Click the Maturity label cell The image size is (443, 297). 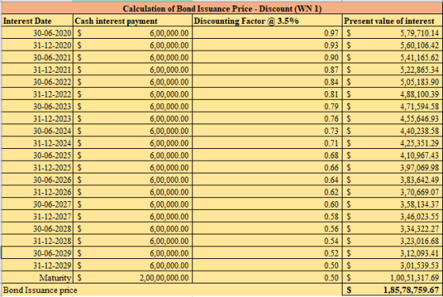coord(37,277)
